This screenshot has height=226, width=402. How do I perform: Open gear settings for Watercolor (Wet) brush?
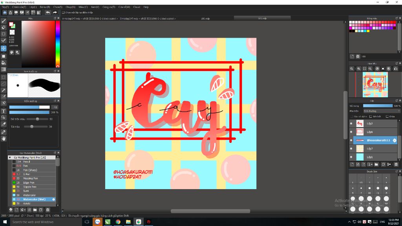click(53, 199)
